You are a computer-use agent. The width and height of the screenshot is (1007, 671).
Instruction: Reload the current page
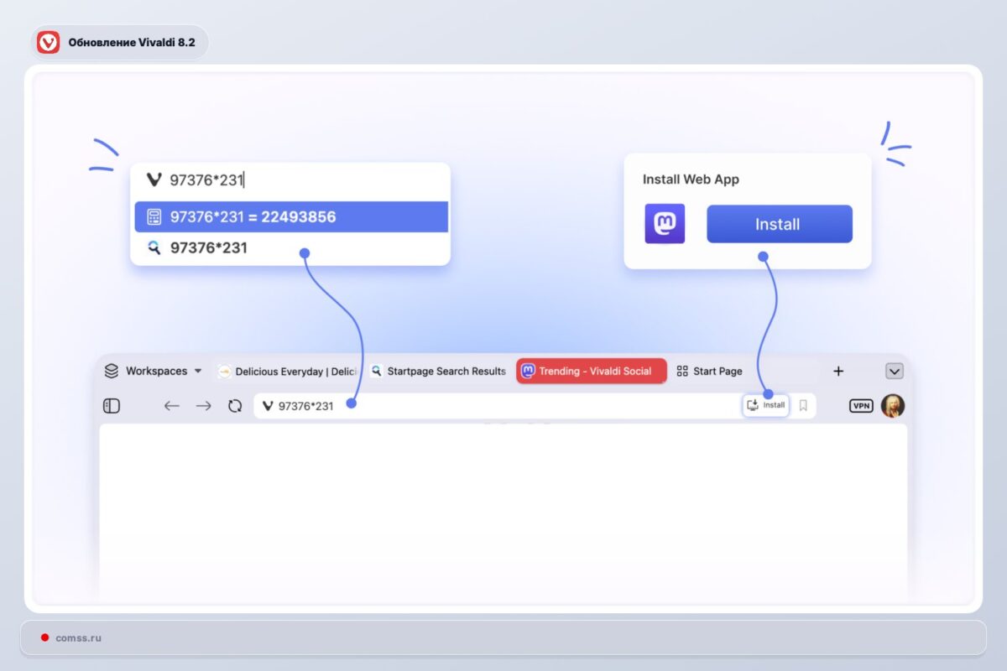235,406
